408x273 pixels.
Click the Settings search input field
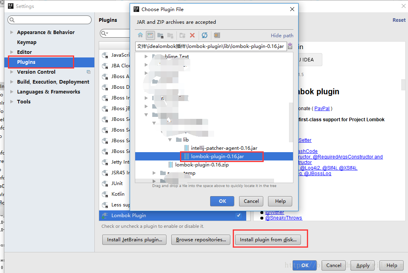(50, 20)
